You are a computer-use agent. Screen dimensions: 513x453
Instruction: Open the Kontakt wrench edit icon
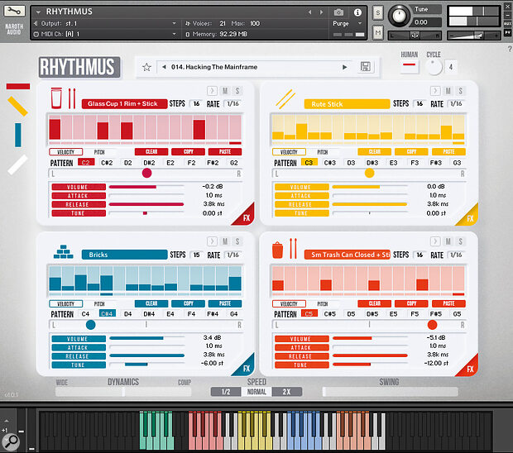pyautogui.click(x=14, y=11)
